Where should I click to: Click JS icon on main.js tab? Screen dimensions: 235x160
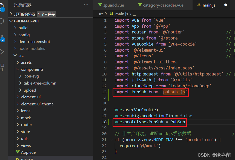click(199, 5)
